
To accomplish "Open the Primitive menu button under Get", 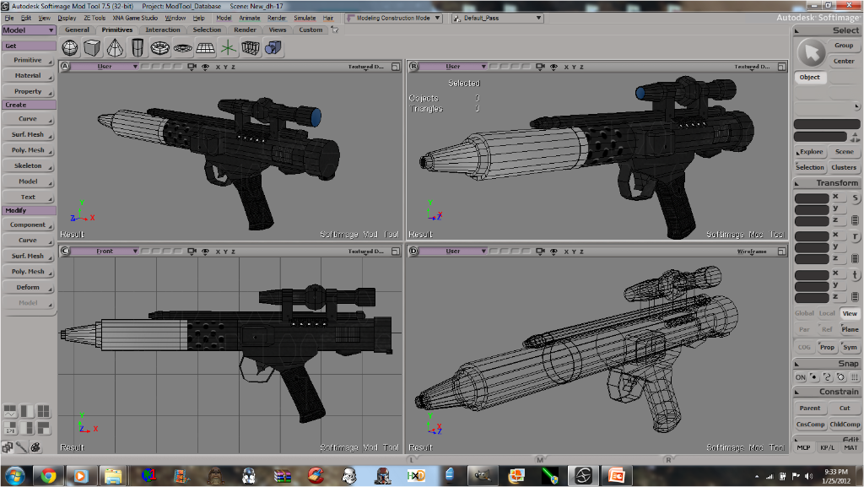I will 28,60.
